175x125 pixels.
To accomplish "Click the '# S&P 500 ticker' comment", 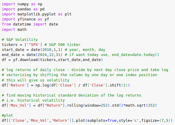I will pyautogui.click(x=62, y=45).
